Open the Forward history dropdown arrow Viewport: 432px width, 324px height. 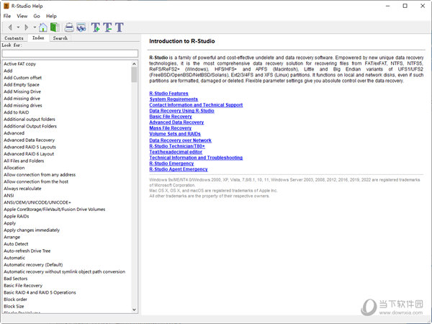(x=33, y=27)
